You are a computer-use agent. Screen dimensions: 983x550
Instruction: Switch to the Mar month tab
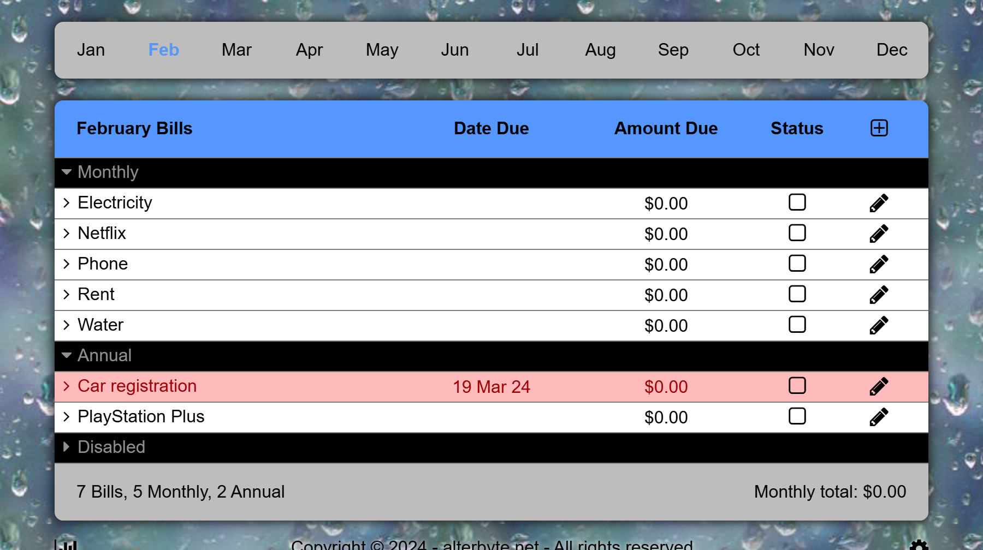pos(236,50)
